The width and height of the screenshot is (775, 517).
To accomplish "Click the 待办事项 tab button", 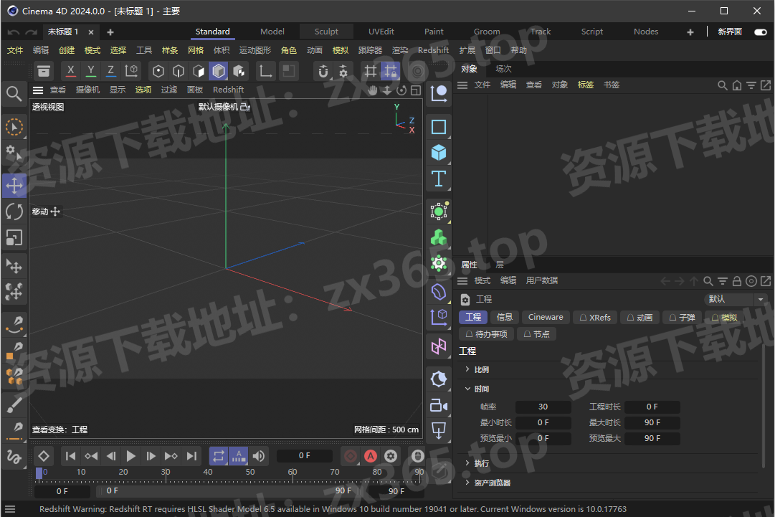I will click(x=486, y=334).
